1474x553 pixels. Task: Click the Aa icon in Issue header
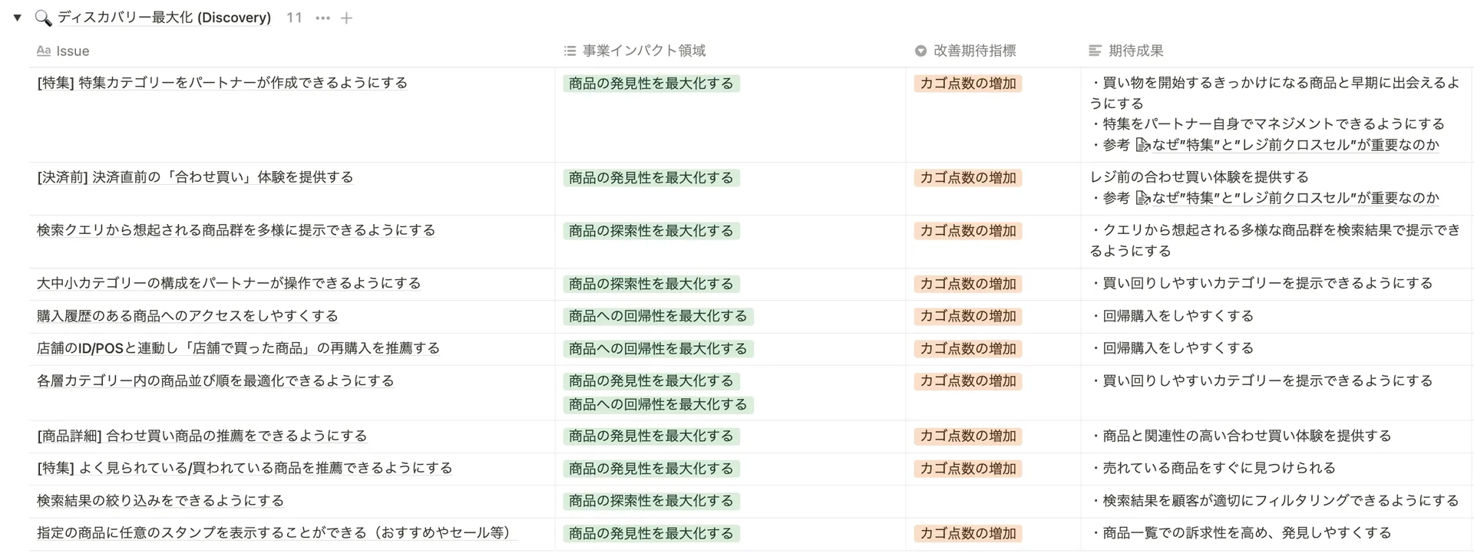click(x=44, y=51)
